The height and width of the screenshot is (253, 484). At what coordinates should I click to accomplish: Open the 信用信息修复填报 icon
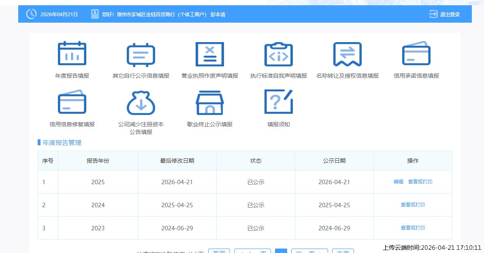click(72, 102)
